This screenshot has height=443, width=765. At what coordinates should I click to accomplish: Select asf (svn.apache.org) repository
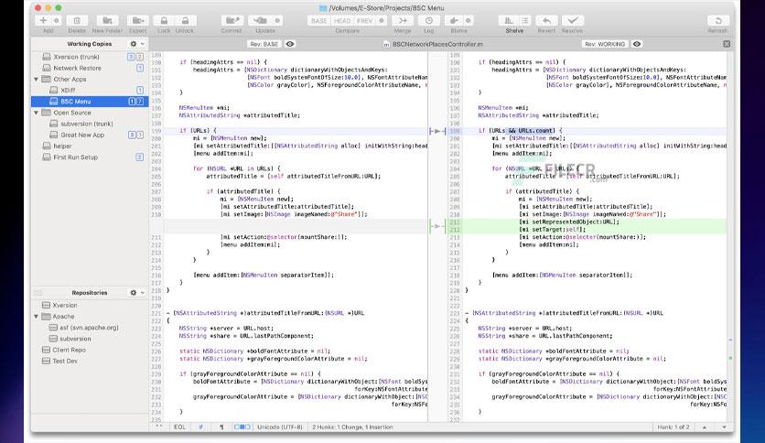(90, 328)
